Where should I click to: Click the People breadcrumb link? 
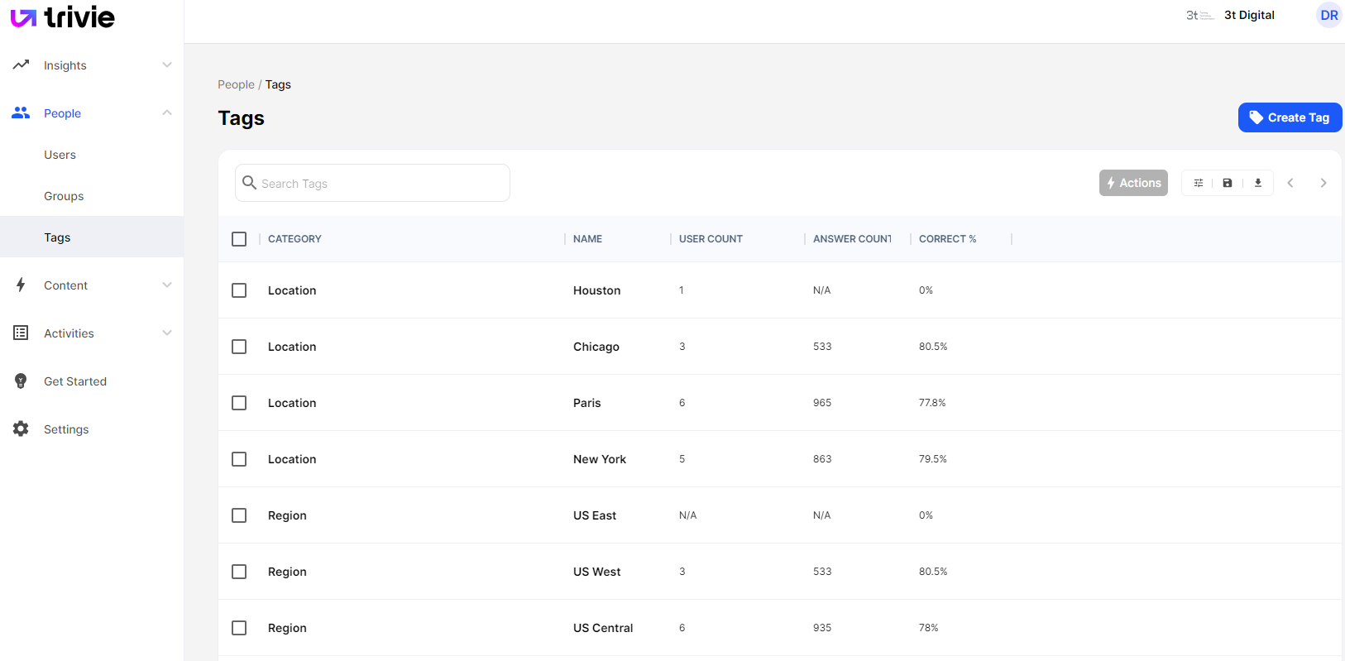pos(236,84)
